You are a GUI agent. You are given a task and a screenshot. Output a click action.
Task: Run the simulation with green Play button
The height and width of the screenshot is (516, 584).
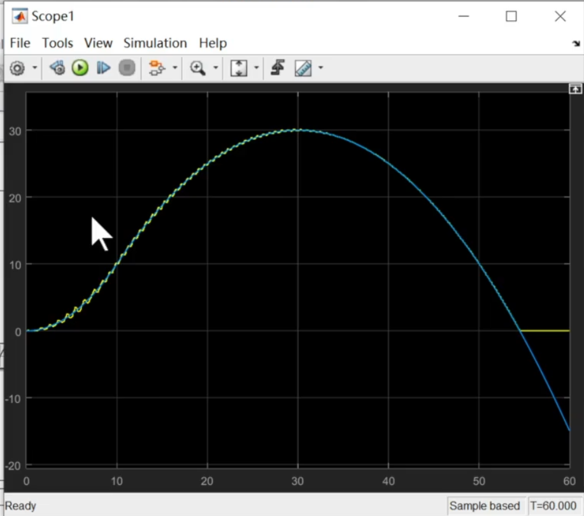click(x=80, y=68)
